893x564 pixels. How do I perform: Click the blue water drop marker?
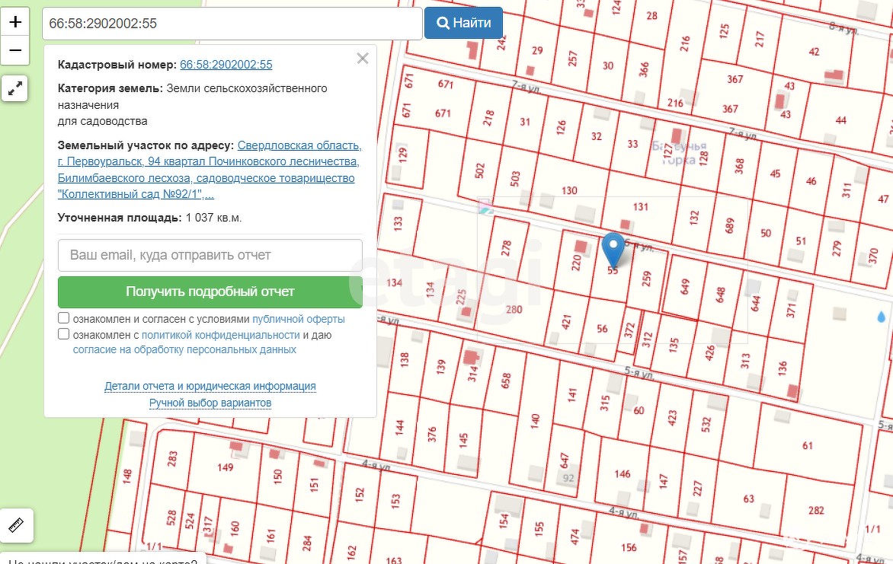(x=882, y=317)
